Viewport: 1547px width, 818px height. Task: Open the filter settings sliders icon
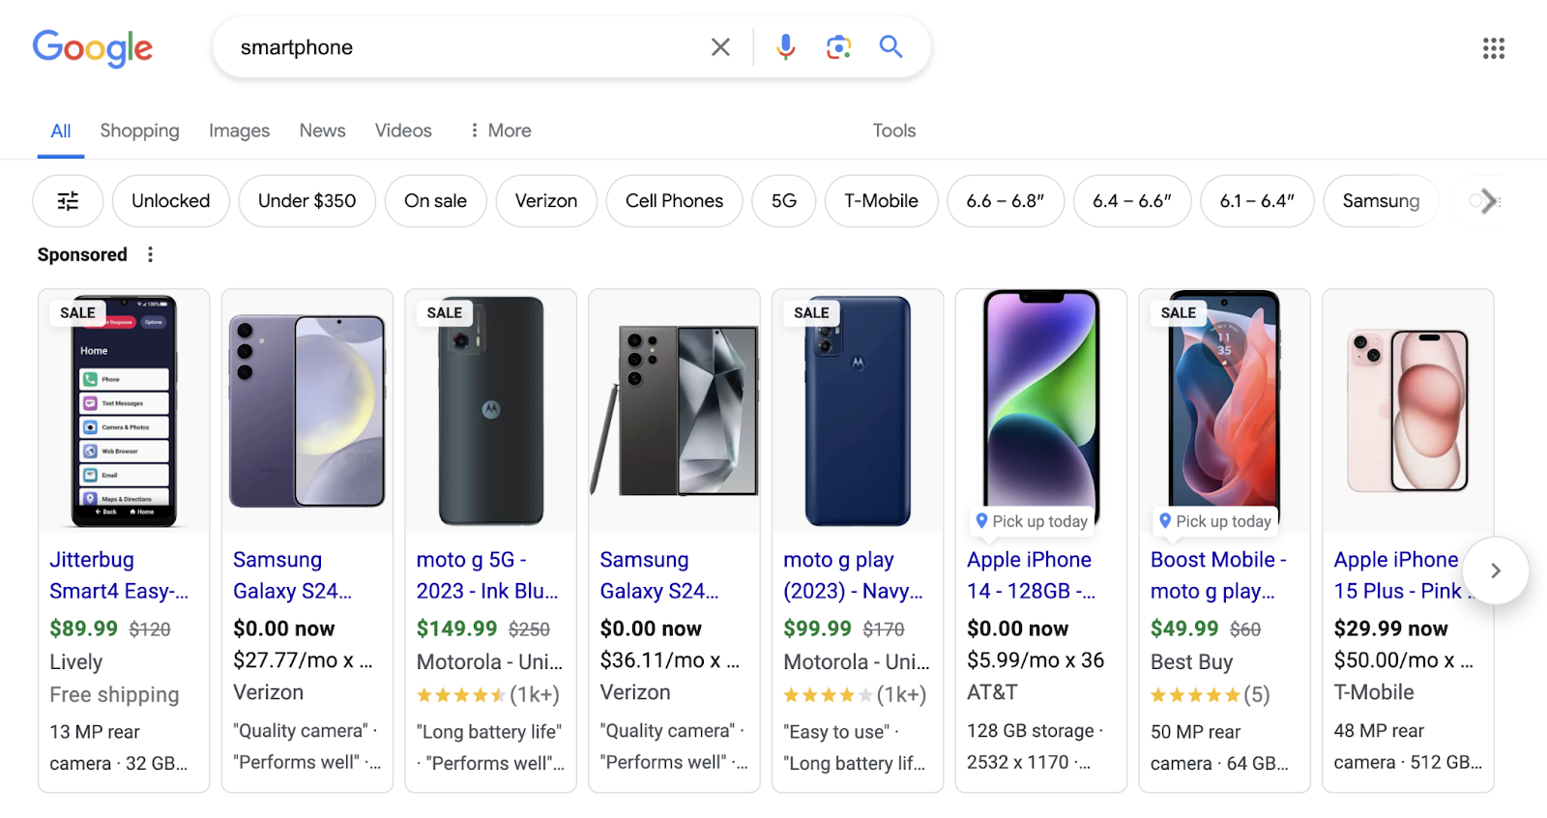coord(68,201)
